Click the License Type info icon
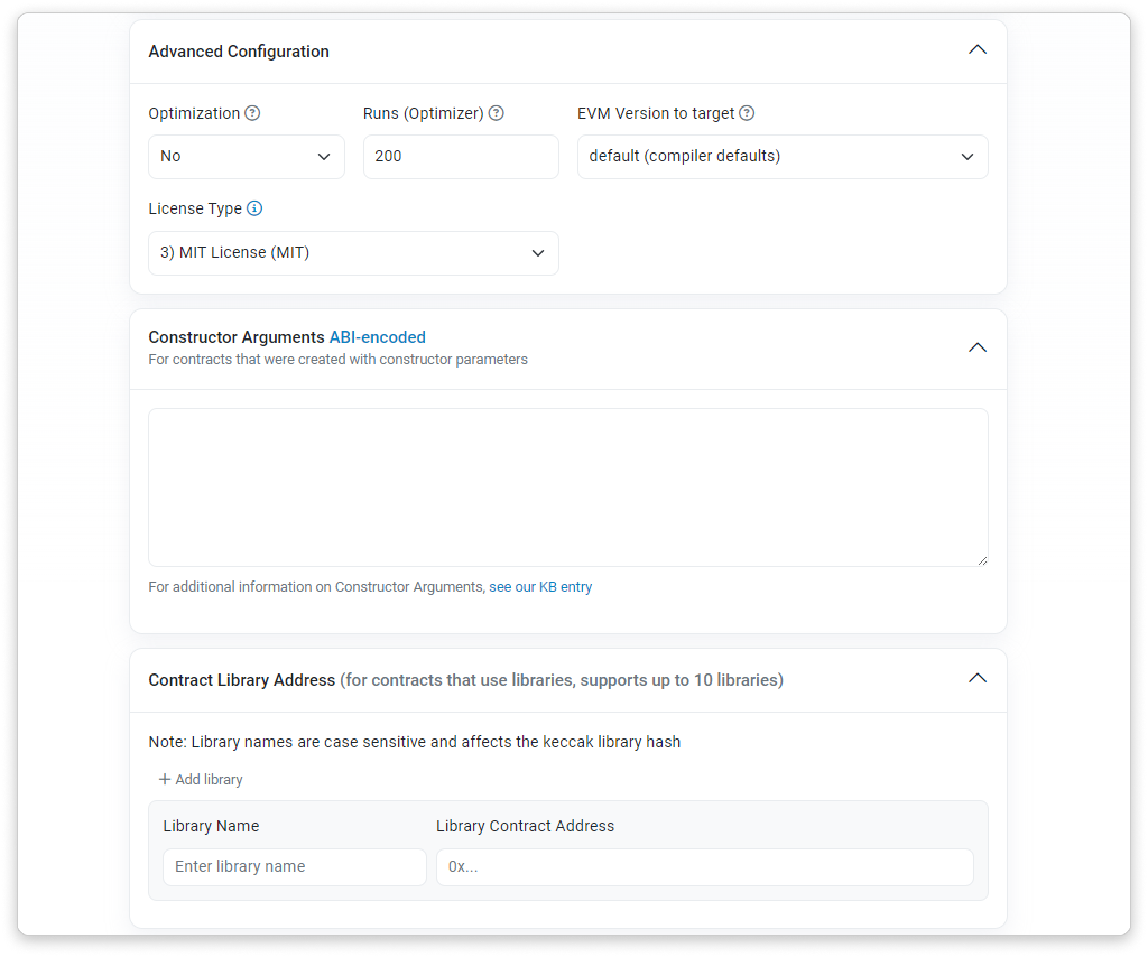 [x=254, y=208]
